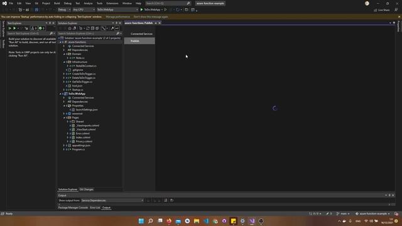The width and height of the screenshot is (402, 226).
Task: Toggle word wrap in Output panel
Action: pos(165,200)
